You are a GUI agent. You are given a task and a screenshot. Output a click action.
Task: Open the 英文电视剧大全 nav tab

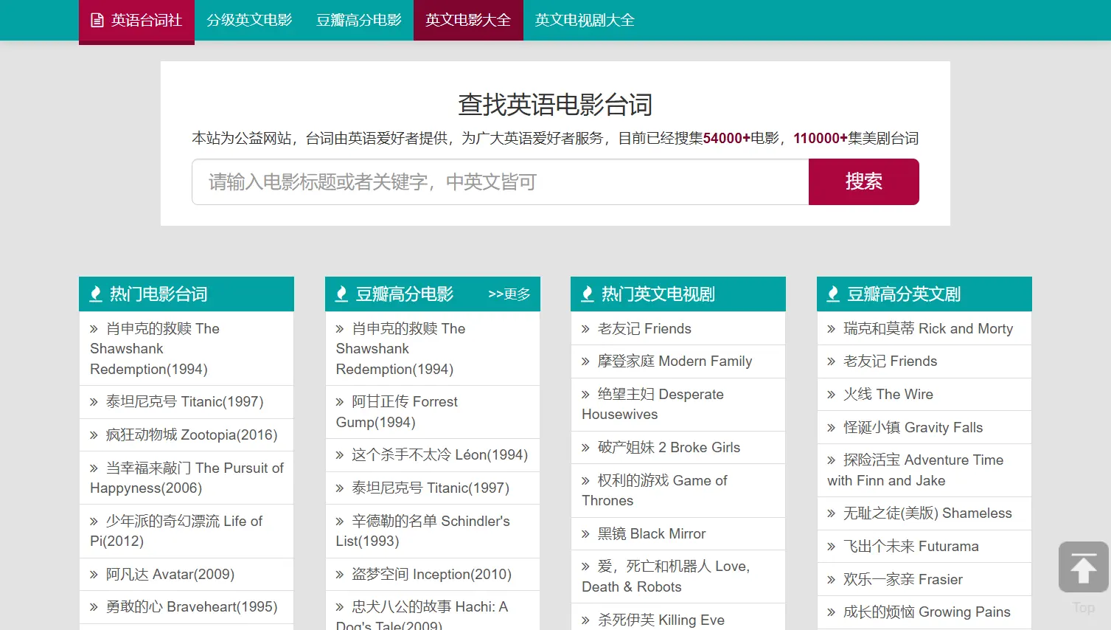point(585,20)
